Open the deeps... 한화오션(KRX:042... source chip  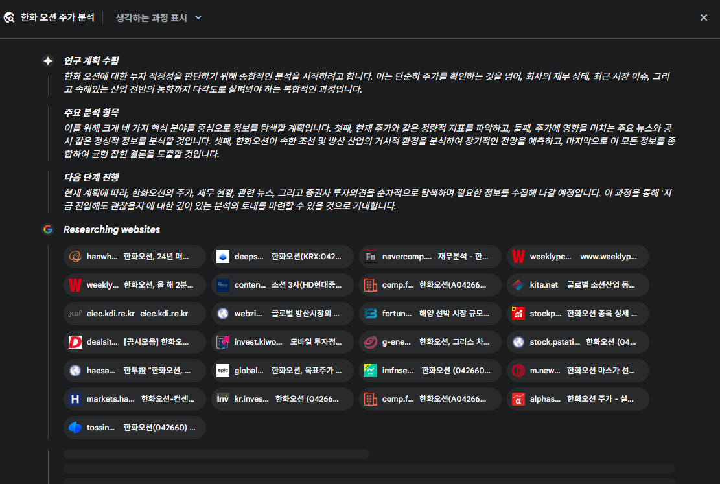tap(283, 256)
